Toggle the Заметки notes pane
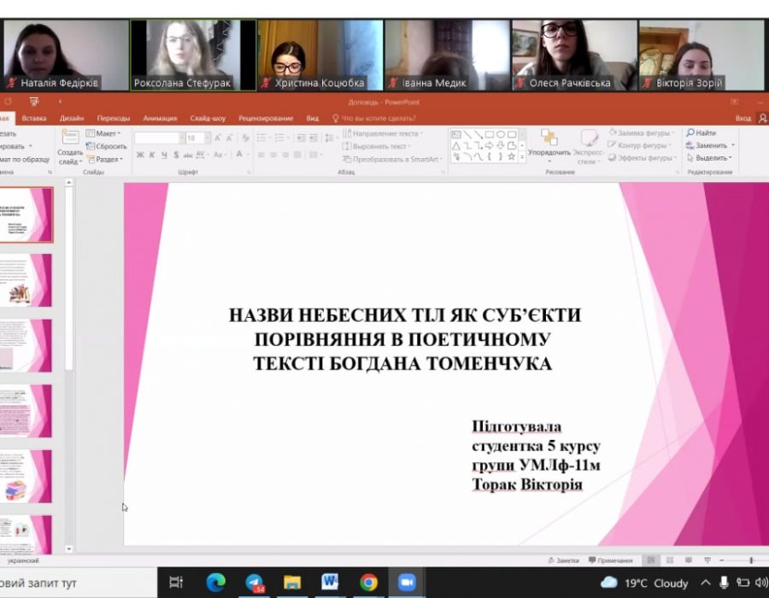This screenshot has height=598, width=769. click(x=563, y=560)
